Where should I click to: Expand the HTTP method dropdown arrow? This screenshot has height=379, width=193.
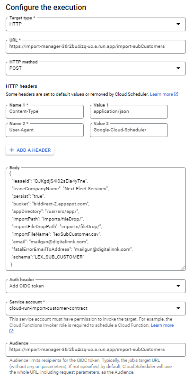pos(178,68)
